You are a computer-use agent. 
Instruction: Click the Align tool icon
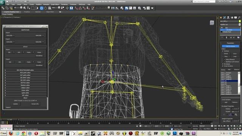pyautogui.click(x=117, y=8)
